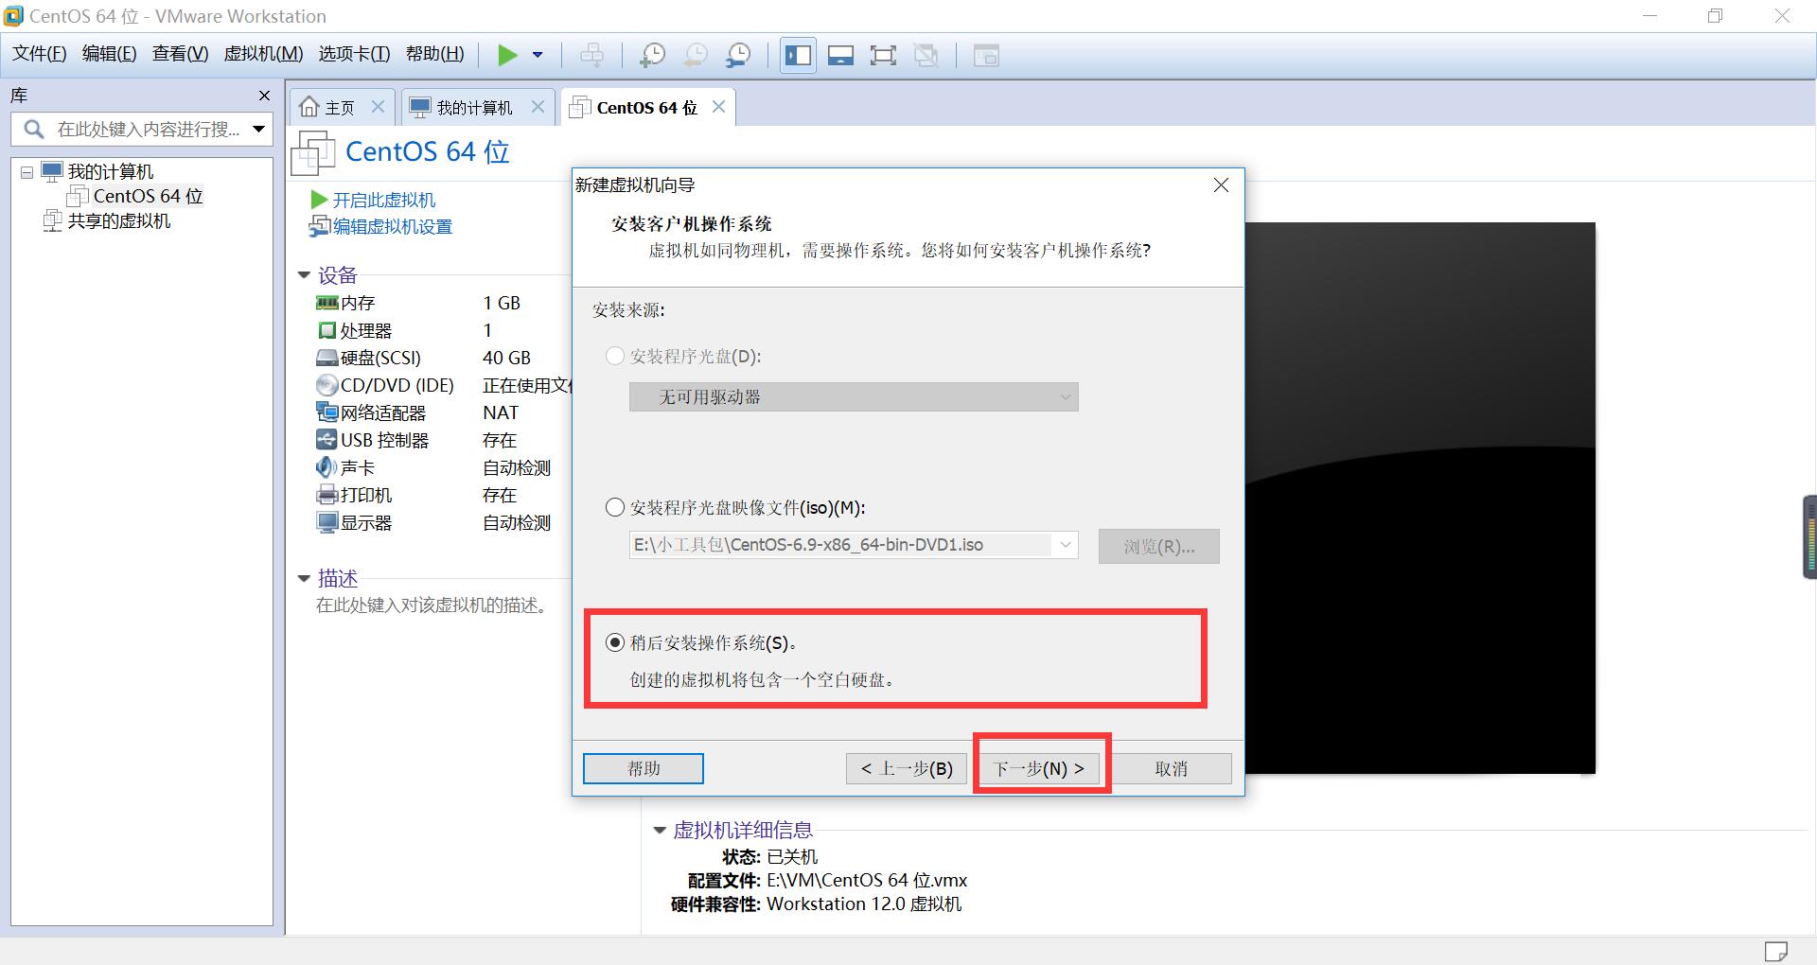Select CentOS 64 位 in library tree
The height and width of the screenshot is (965, 1817).
(x=148, y=196)
